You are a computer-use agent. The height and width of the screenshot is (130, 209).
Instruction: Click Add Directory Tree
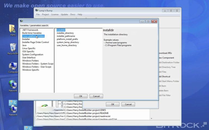167,67
